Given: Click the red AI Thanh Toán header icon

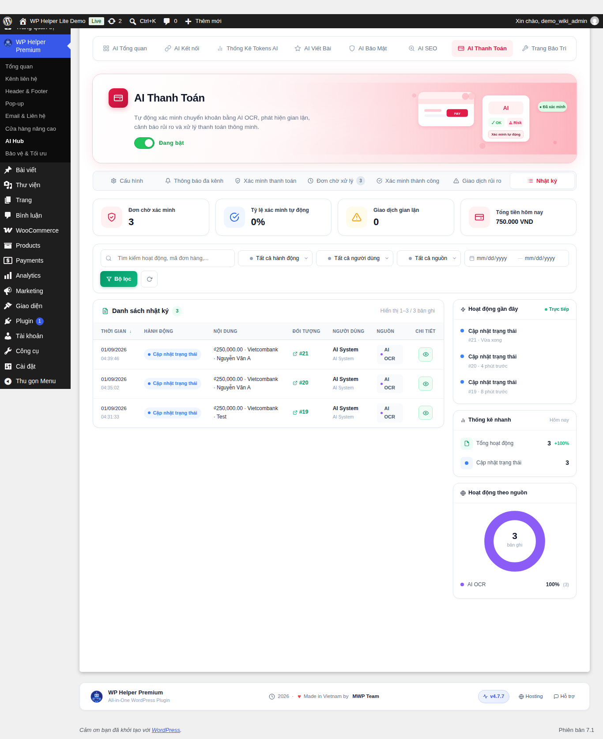Looking at the screenshot, I should 118,98.
